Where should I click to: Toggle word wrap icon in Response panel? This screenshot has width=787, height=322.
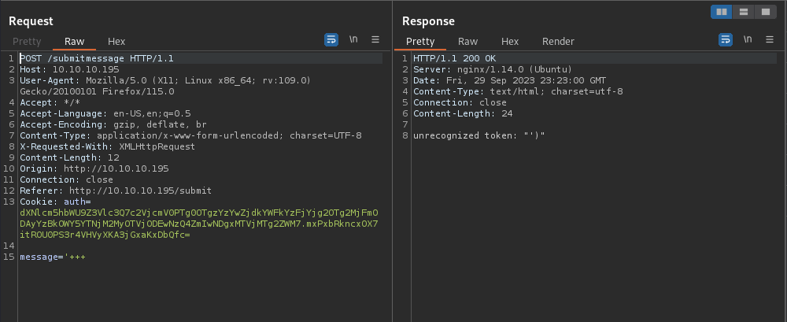click(726, 39)
